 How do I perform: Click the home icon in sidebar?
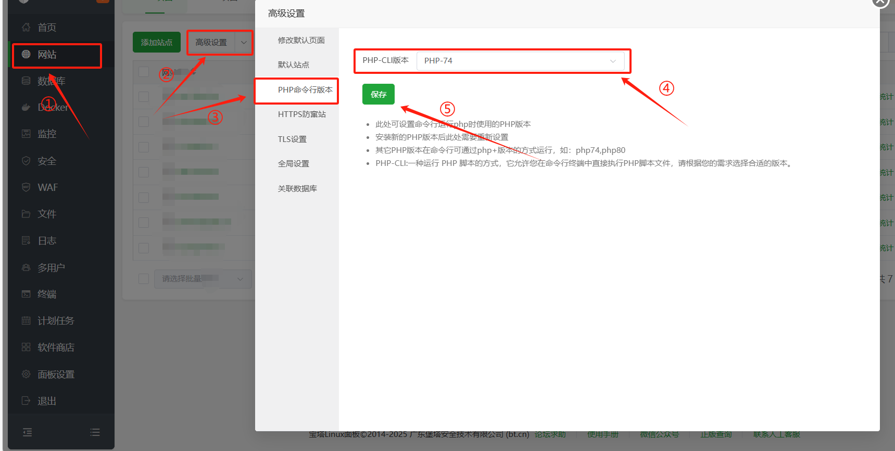[26, 27]
